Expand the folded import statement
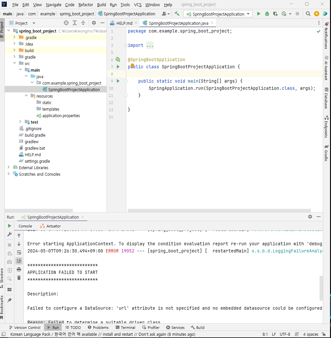The image size is (331, 338). 126,45
